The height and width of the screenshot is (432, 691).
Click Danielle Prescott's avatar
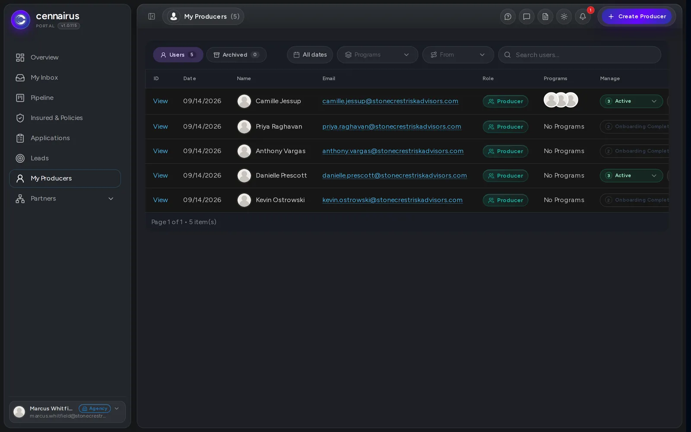click(x=244, y=175)
